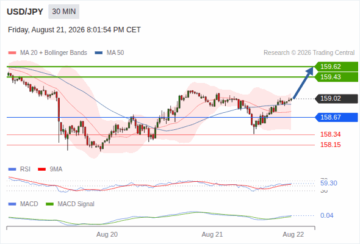Click the Aug 21 time axis label
Image resolution: width=360 pixels, height=244 pixels.
click(212, 235)
